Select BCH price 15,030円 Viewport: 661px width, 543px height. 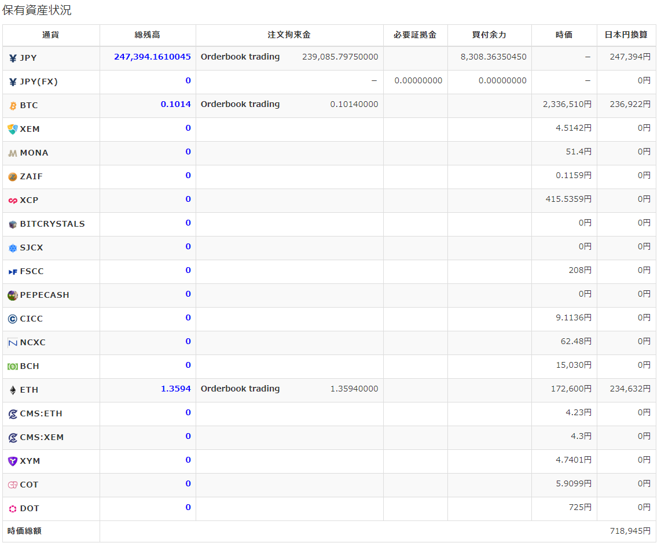tap(574, 365)
